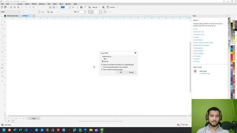Uncheck Crop content to drawing page
The image size is (237, 133).
(x=102, y=70)
